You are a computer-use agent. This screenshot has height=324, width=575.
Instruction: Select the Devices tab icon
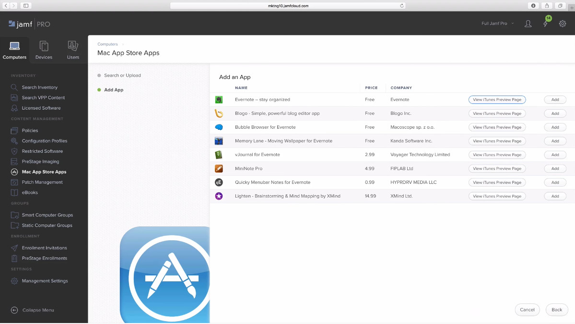tap(44, 45)
